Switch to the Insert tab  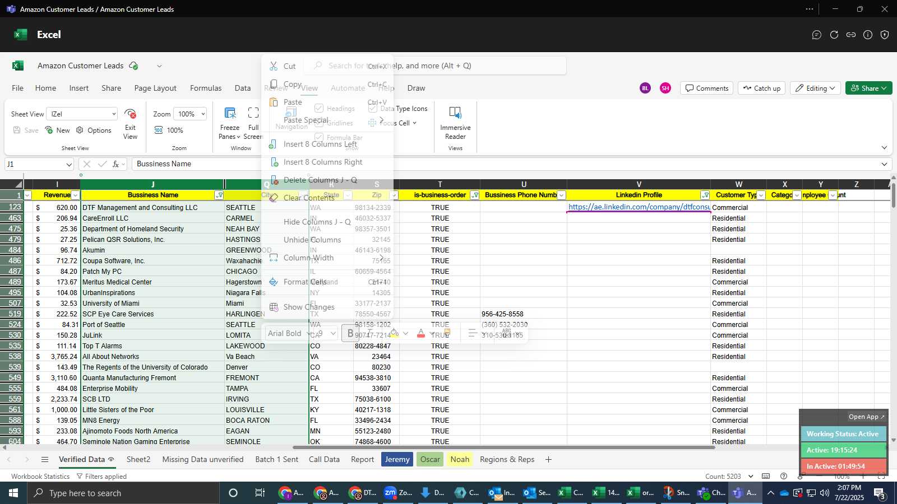pos(79,88)
